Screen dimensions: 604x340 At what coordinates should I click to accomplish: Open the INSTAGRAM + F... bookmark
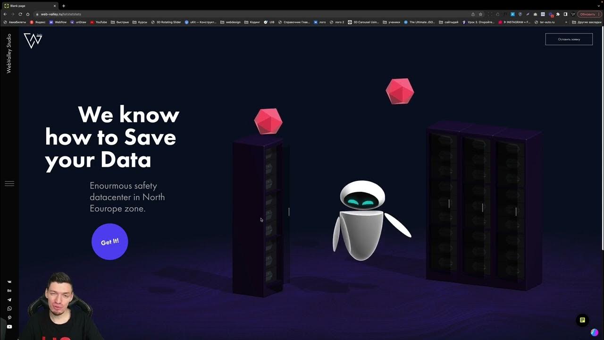click(x=514, y=22)
